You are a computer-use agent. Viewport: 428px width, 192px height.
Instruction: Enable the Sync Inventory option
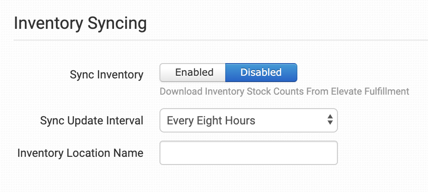(194, 73)
